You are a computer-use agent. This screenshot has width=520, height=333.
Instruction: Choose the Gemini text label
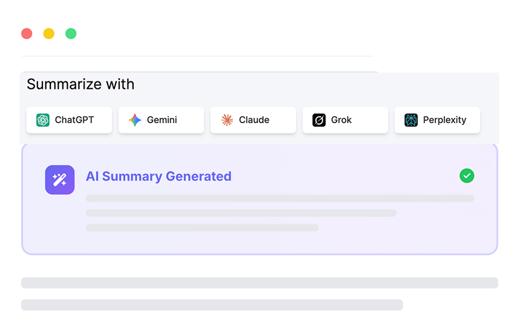162,120
